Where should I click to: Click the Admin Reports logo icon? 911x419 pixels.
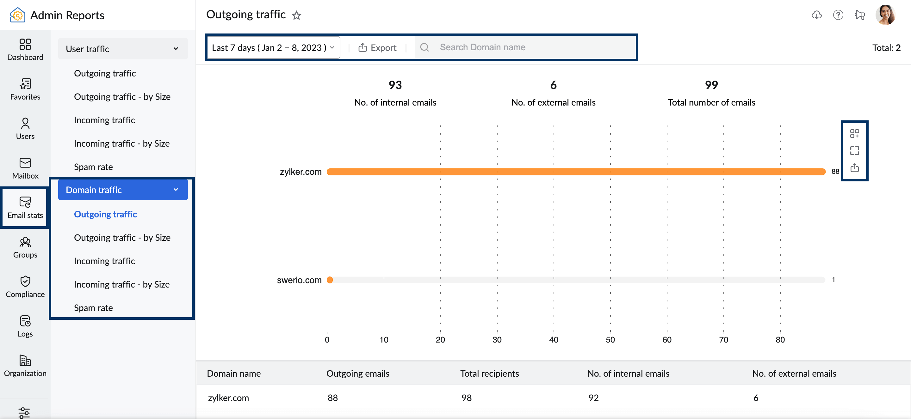[x=17, y=15]
